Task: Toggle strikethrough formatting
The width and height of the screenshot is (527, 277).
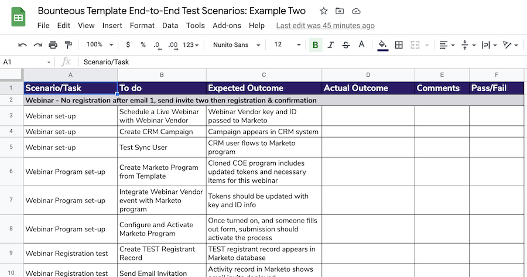Action: 346,45
